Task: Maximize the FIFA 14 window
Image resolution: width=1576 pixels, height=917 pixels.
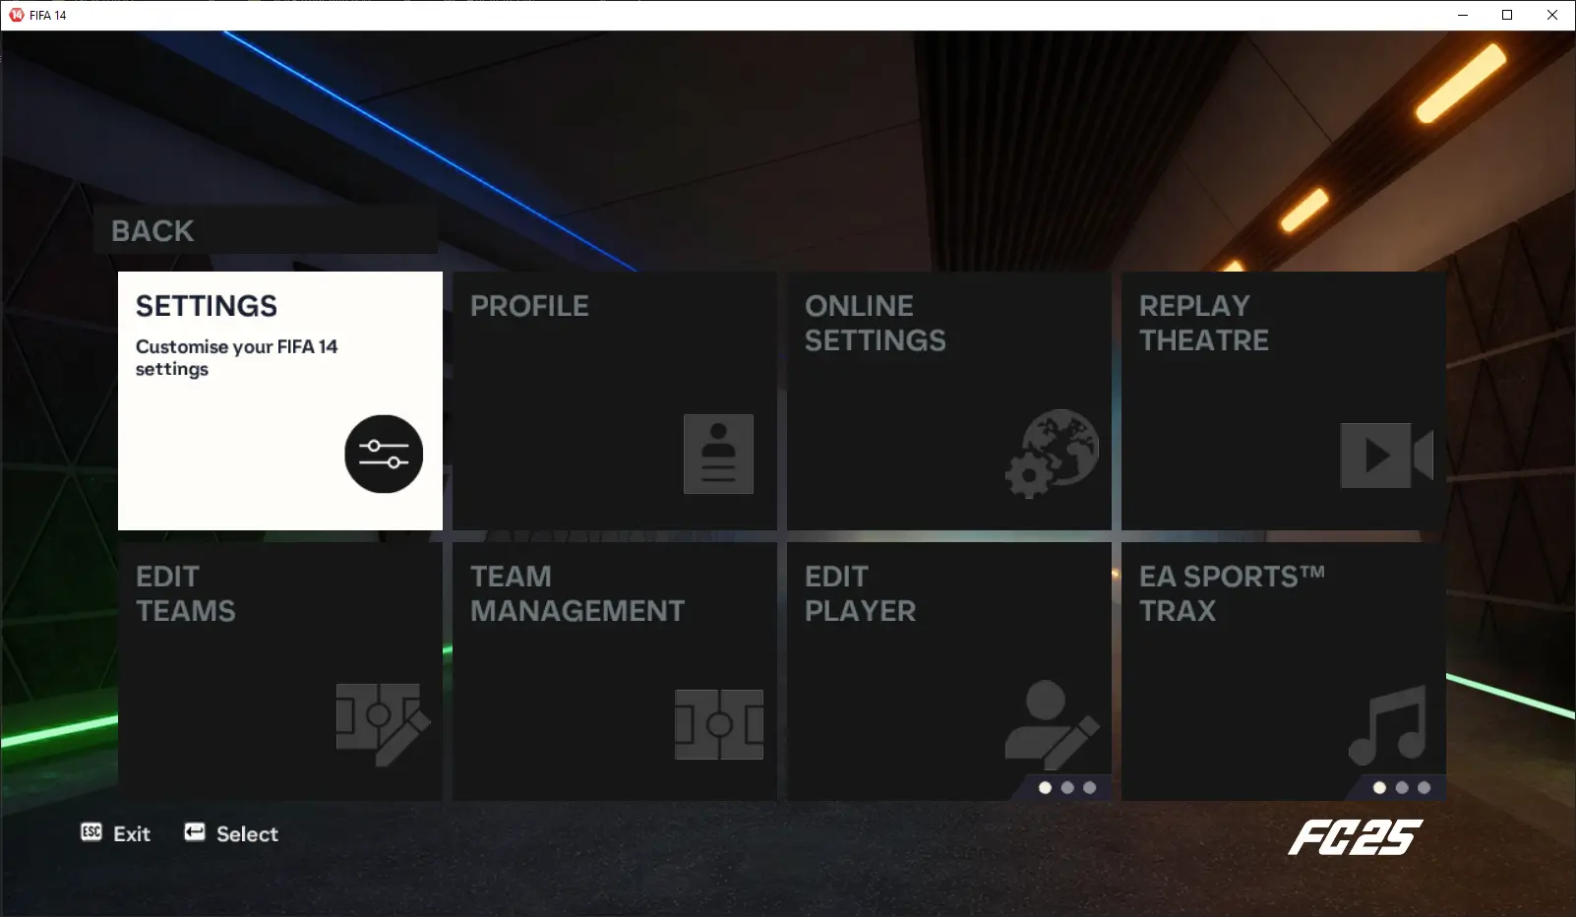Action: [1507, 15]
